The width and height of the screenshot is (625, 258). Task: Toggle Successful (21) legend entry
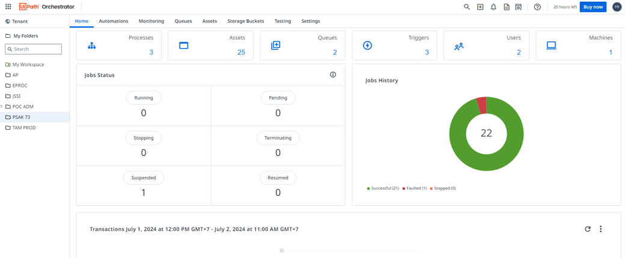(383, 188)
